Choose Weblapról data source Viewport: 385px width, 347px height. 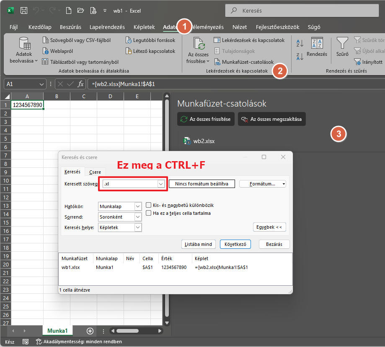(x=58, y=51)
